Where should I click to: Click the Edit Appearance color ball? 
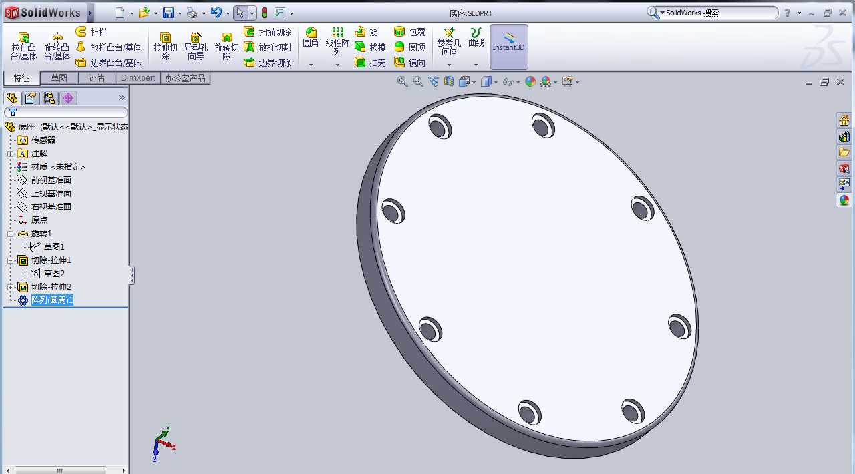point(530,81)
